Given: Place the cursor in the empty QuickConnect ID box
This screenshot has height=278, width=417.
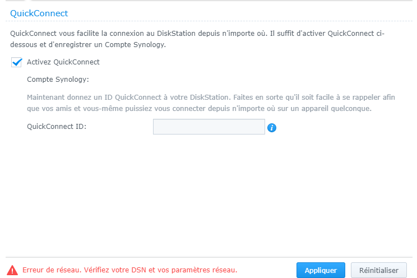Looking at the screenshot, I should [x=208, y=127].
